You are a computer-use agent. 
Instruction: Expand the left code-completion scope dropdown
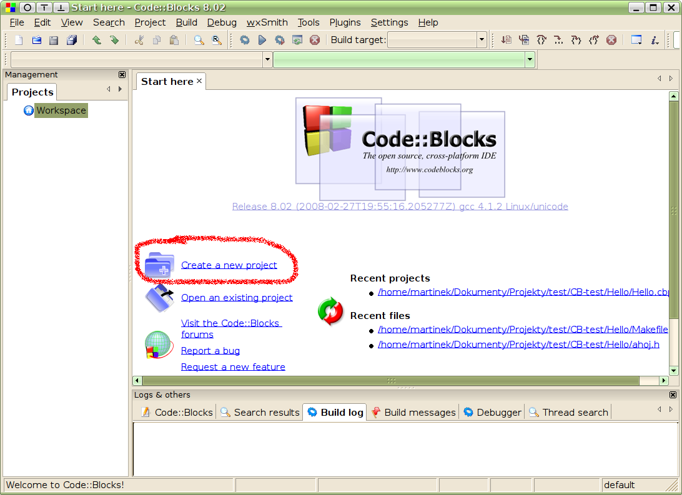pos(267,59)
